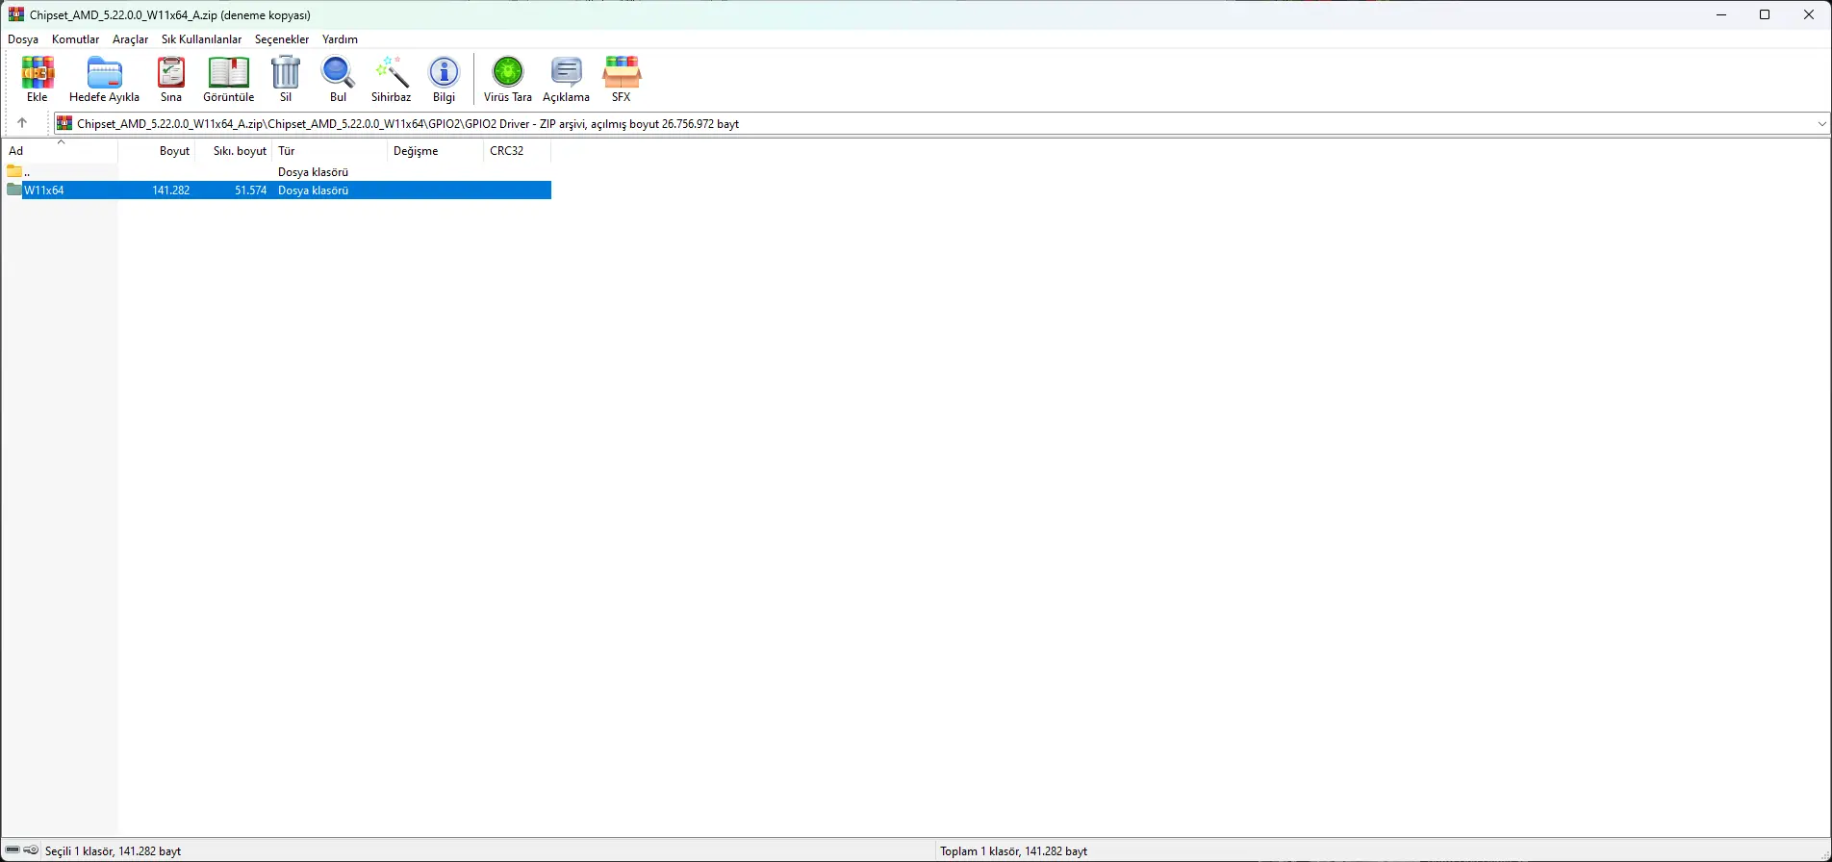Sort by the CRC32 column header
Viewport: 1832px width, 862px height.
[518, 151]
